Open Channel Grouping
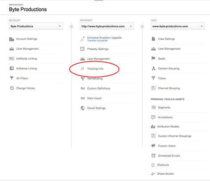Viewport: 210px width, 181px height. [169, 88]
